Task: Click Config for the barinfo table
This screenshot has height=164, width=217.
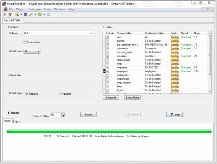Action: pos(175,41)
